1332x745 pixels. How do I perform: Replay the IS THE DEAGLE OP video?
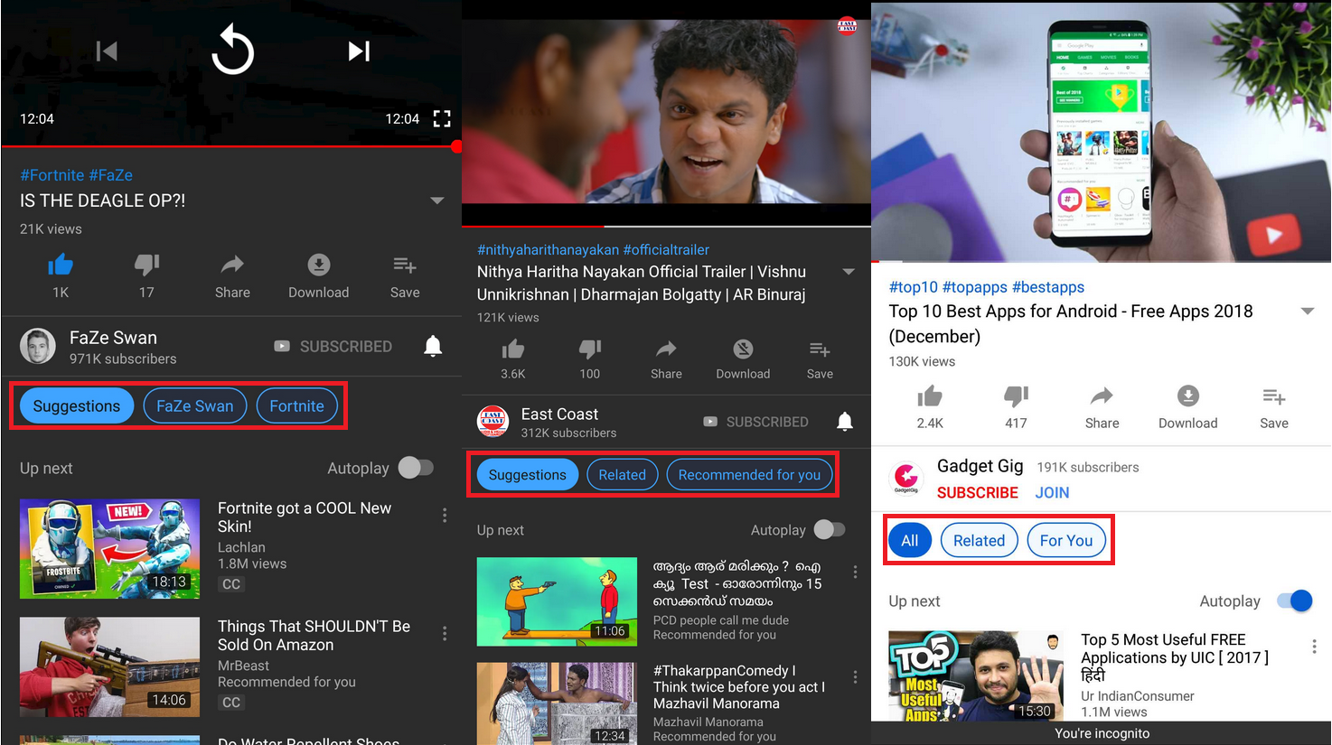(232, 50)
